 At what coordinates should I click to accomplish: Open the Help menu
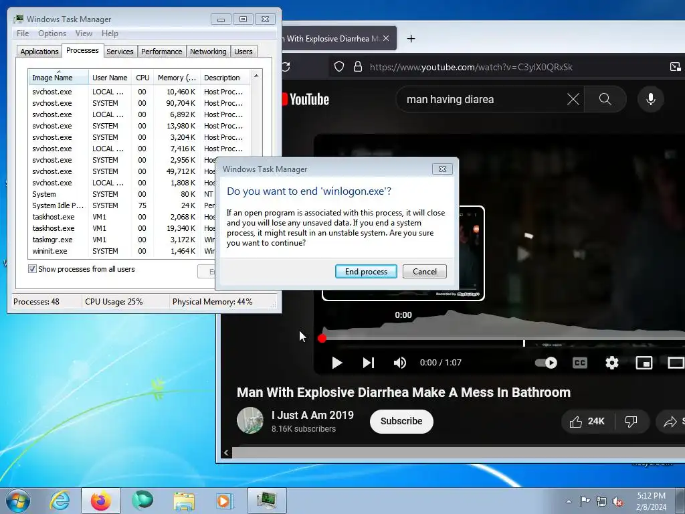110,33
